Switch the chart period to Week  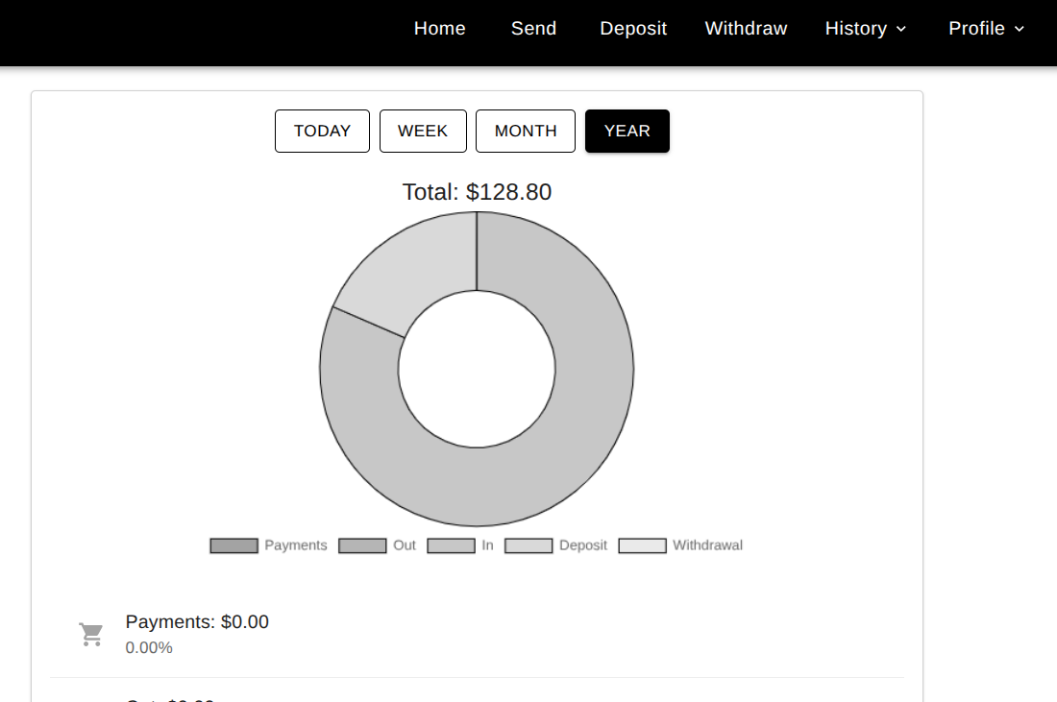click(423, 131)
